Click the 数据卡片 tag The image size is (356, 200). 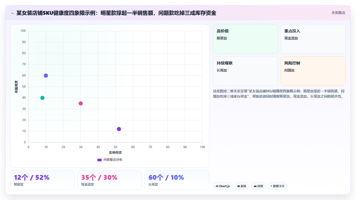click(277, 186)
